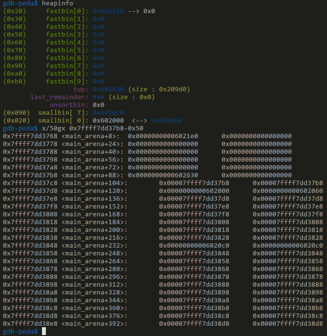Click the '<main_arena+296>:' symbol
This screenshot has width=327, height=336.
tap(94, 277)
